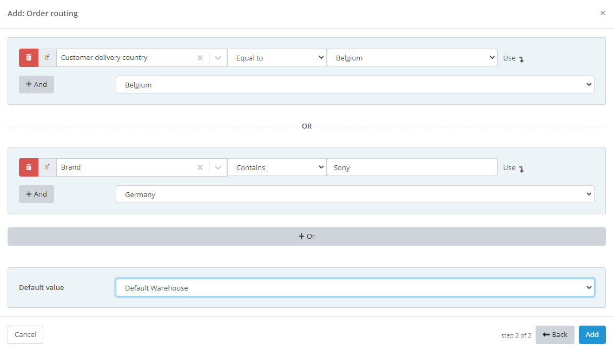Clear the Customer delivery country field selection
The height and width of the screenshot is (351, 614).
coord(200,58)
